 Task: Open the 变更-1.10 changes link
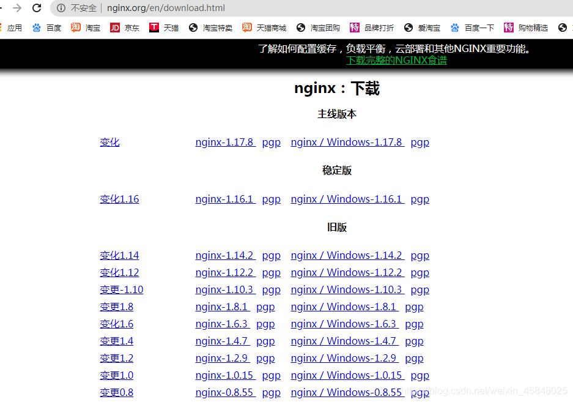pyautogui.click(x=122, y=289)
